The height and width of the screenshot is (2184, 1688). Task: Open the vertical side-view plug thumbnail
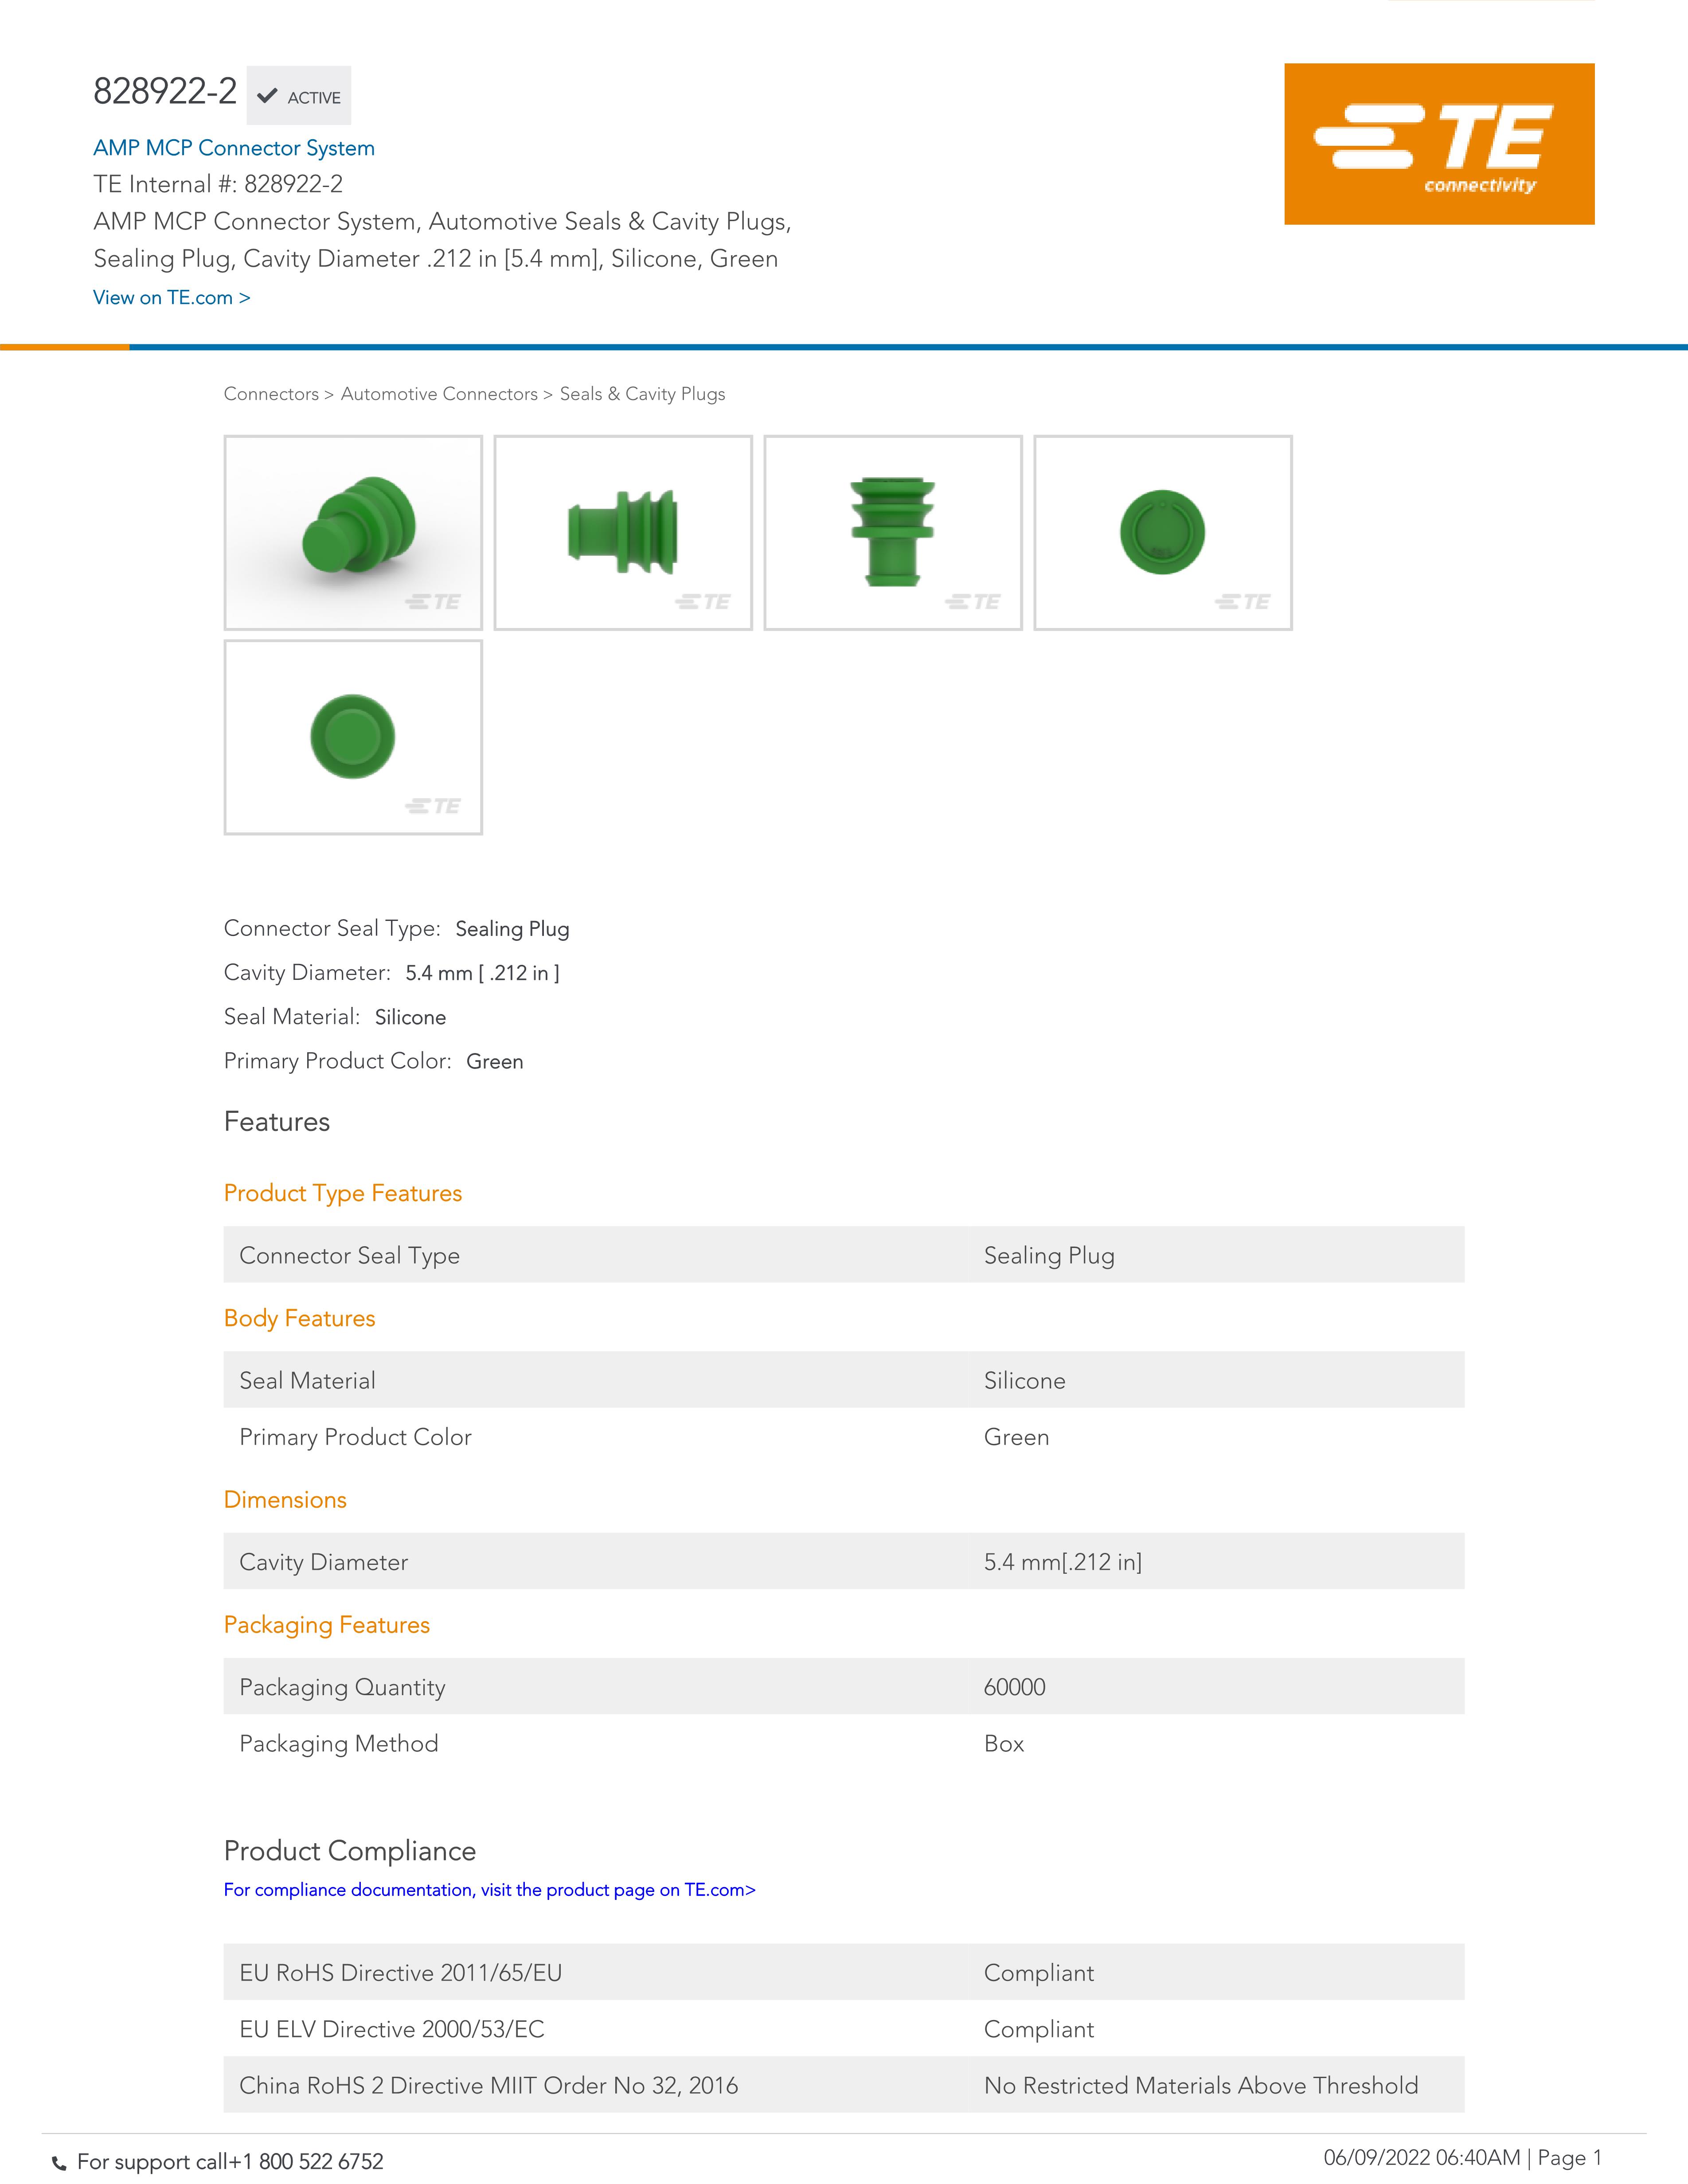893,532
